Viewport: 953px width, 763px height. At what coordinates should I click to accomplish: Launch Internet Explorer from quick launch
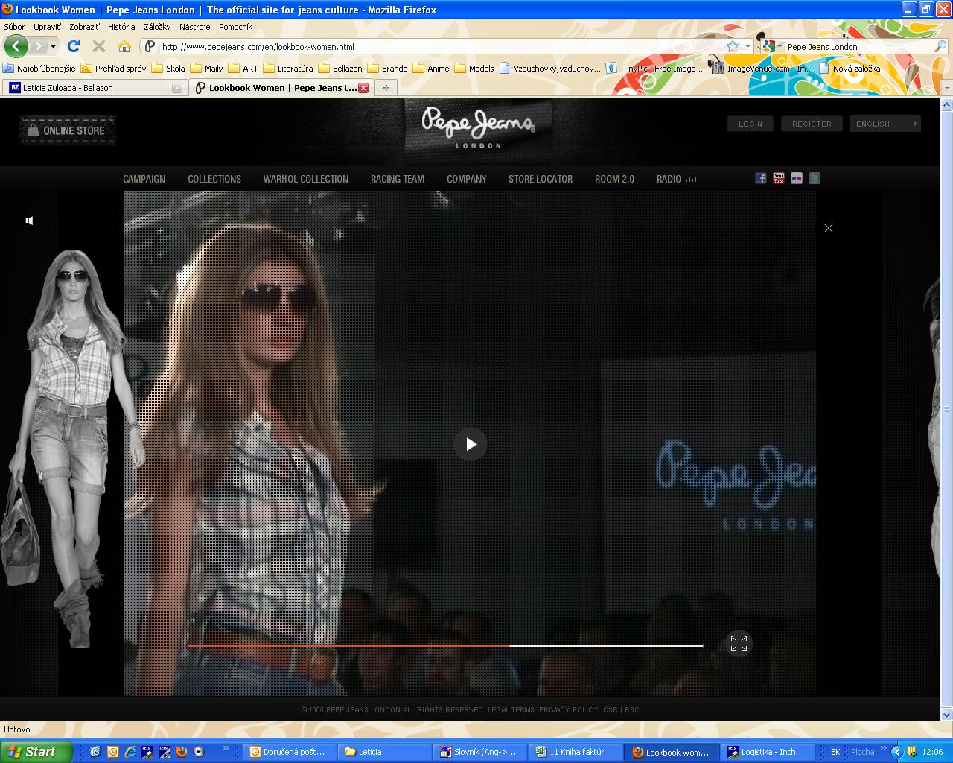[x=130, y=752]
